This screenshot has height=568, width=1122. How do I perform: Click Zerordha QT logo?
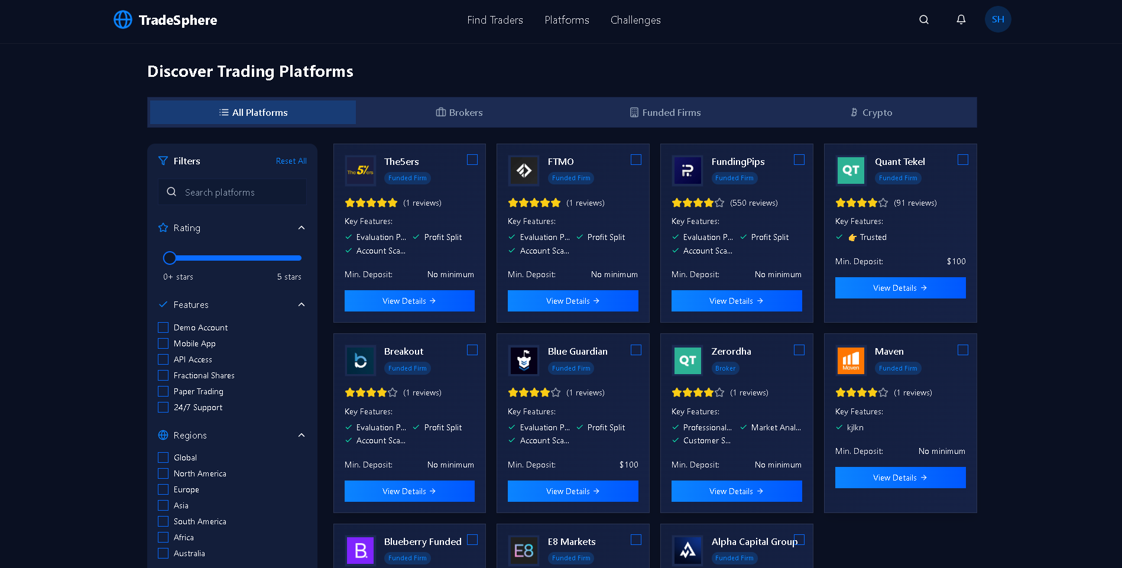688,361
